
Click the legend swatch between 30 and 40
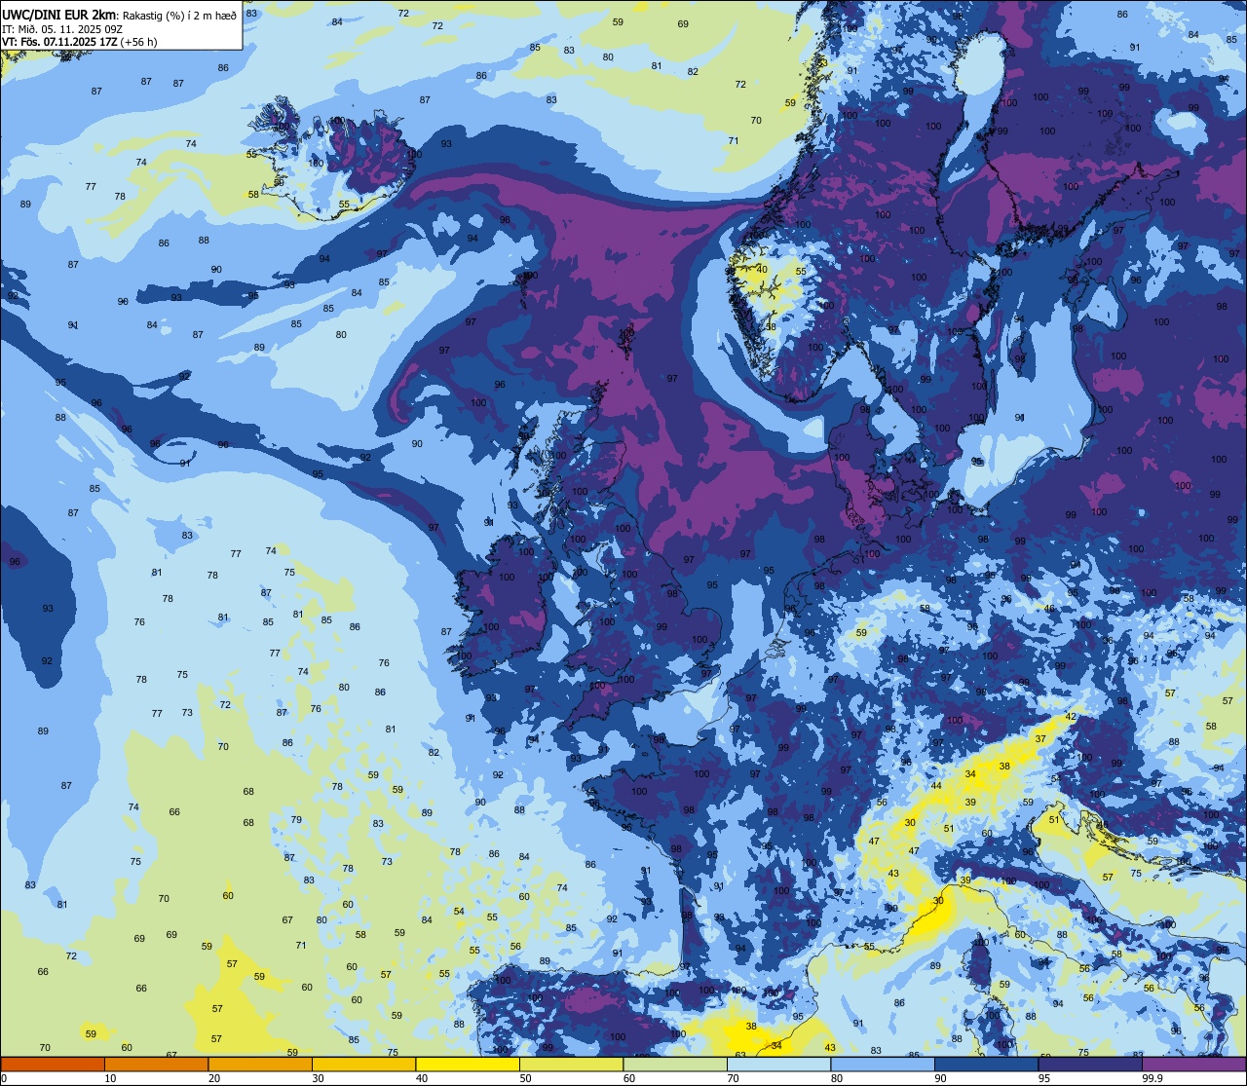364,1064
